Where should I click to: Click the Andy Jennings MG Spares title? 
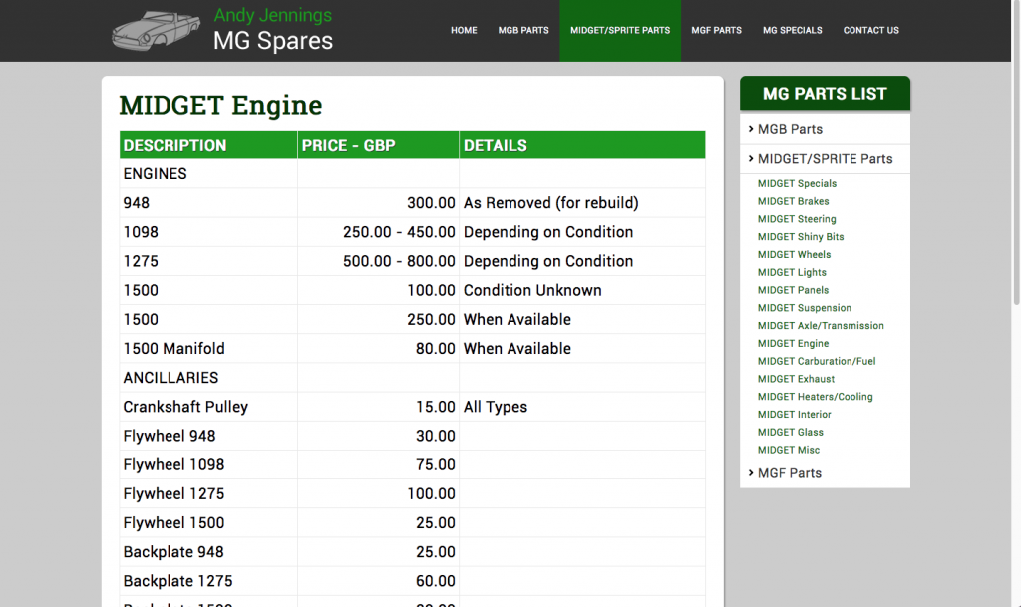273,30
